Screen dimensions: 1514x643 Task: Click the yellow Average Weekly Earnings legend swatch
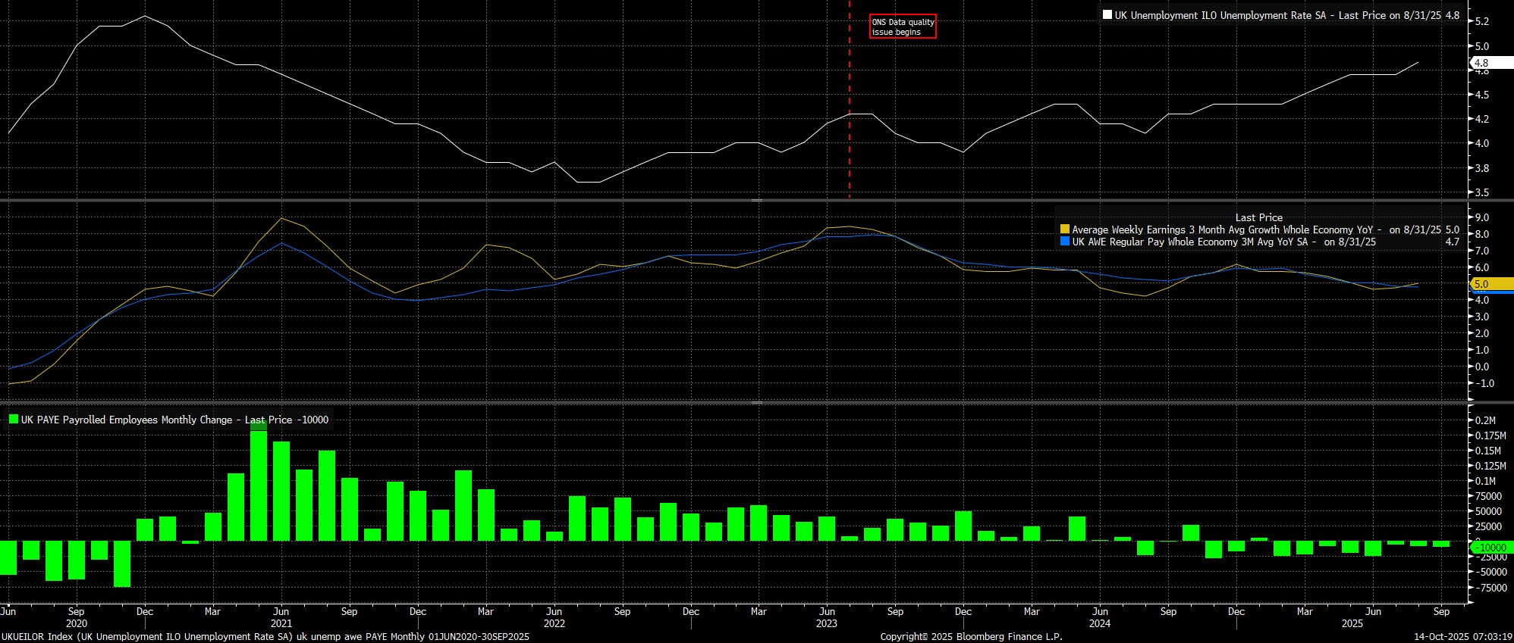[1065, 229]
